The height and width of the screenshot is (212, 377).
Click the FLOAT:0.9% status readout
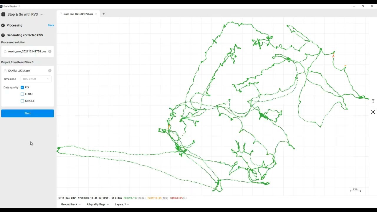(x=158, y=198)
